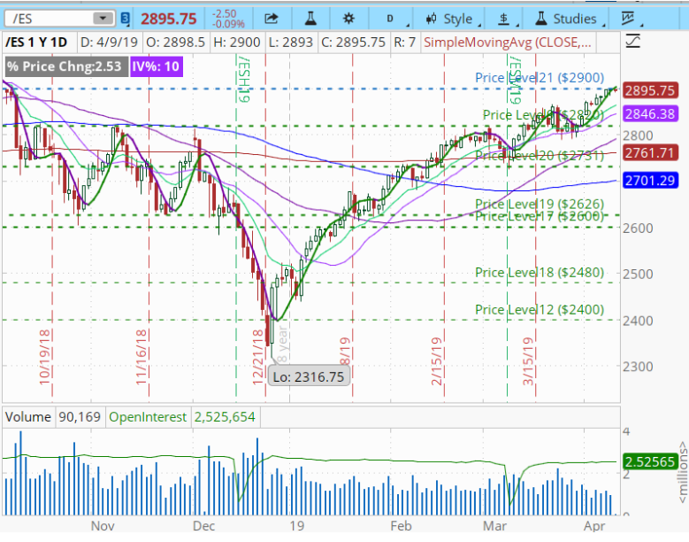Viewport: 689px width, 542px height.
Task: Click the 2,525,654 open interest value
Action: coord(225,417)
